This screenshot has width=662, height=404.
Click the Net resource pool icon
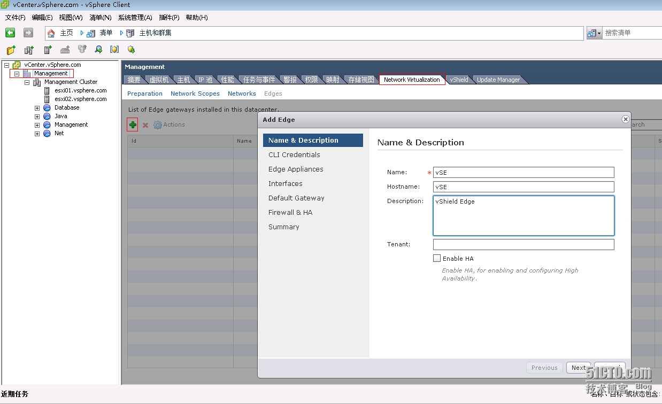(x=47, y=133)
